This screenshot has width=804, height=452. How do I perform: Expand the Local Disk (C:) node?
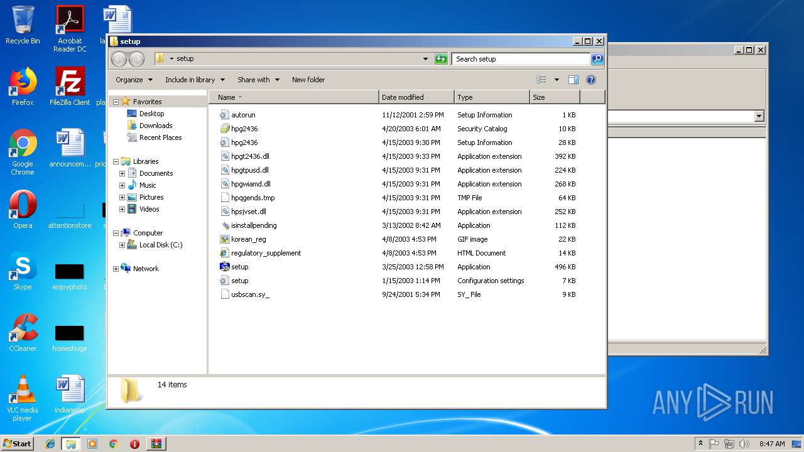pyautogui.click(x=122, y=245)
